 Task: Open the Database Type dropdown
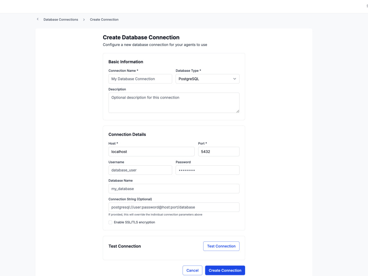[208, 79]
